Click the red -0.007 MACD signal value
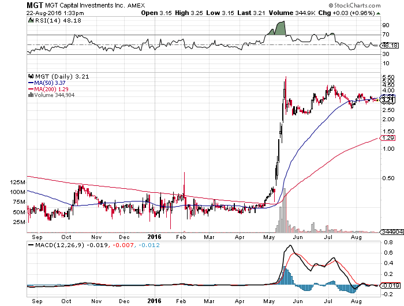 123,245
